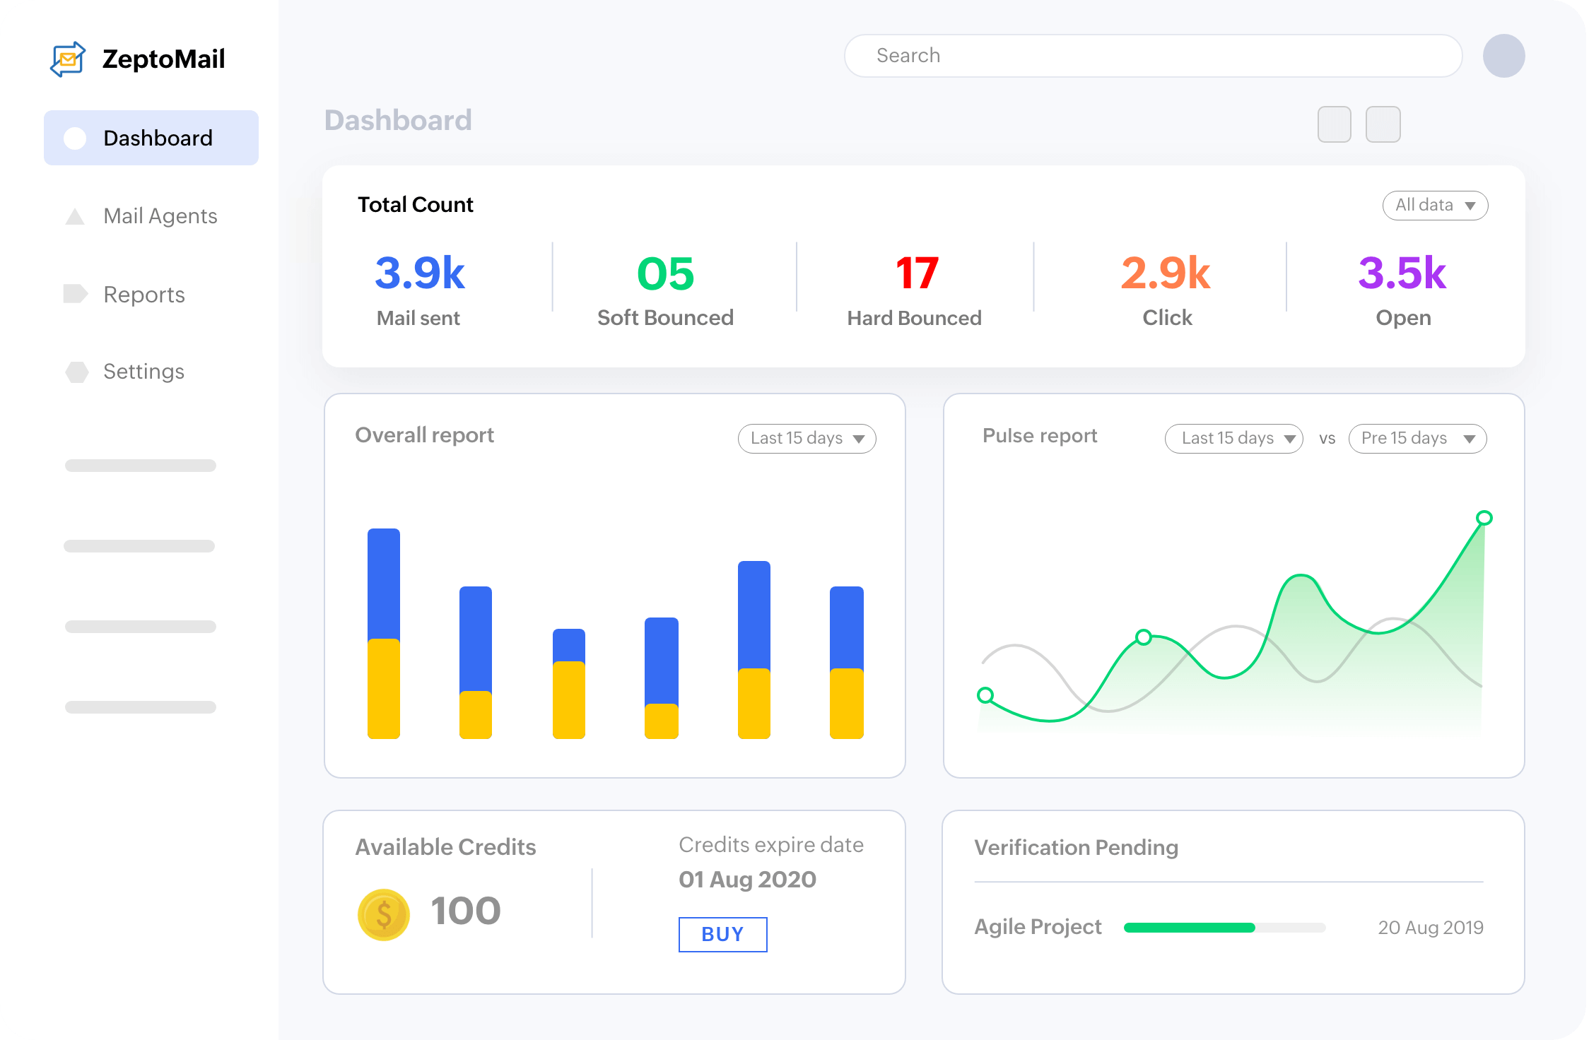Expand the All data dropdown
Image resolution: width=1589 pixels, height=1040 pixels.
point(1435,206)
